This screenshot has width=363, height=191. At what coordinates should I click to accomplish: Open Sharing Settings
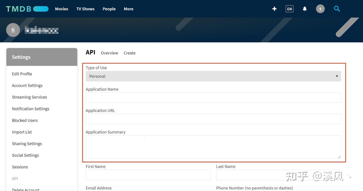click(x=27, y=143)
